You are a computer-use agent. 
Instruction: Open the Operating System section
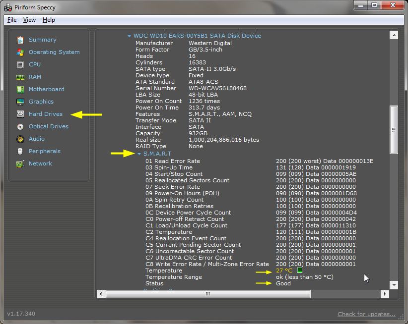(54, 52)
